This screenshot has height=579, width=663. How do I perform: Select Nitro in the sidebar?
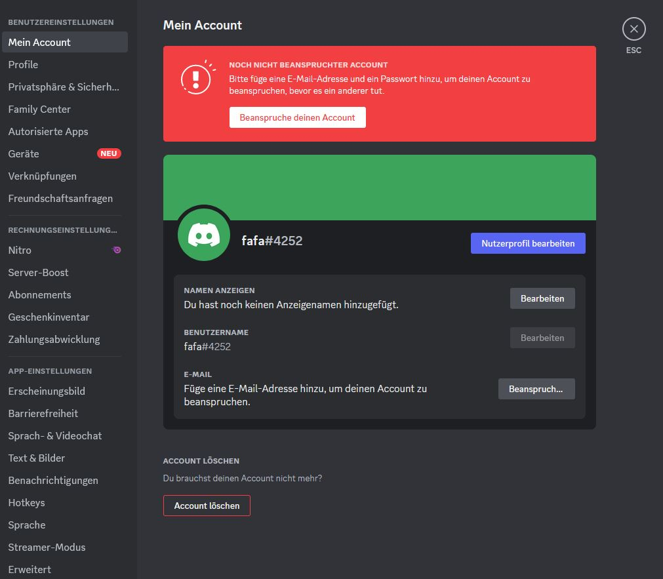(65, 250)
